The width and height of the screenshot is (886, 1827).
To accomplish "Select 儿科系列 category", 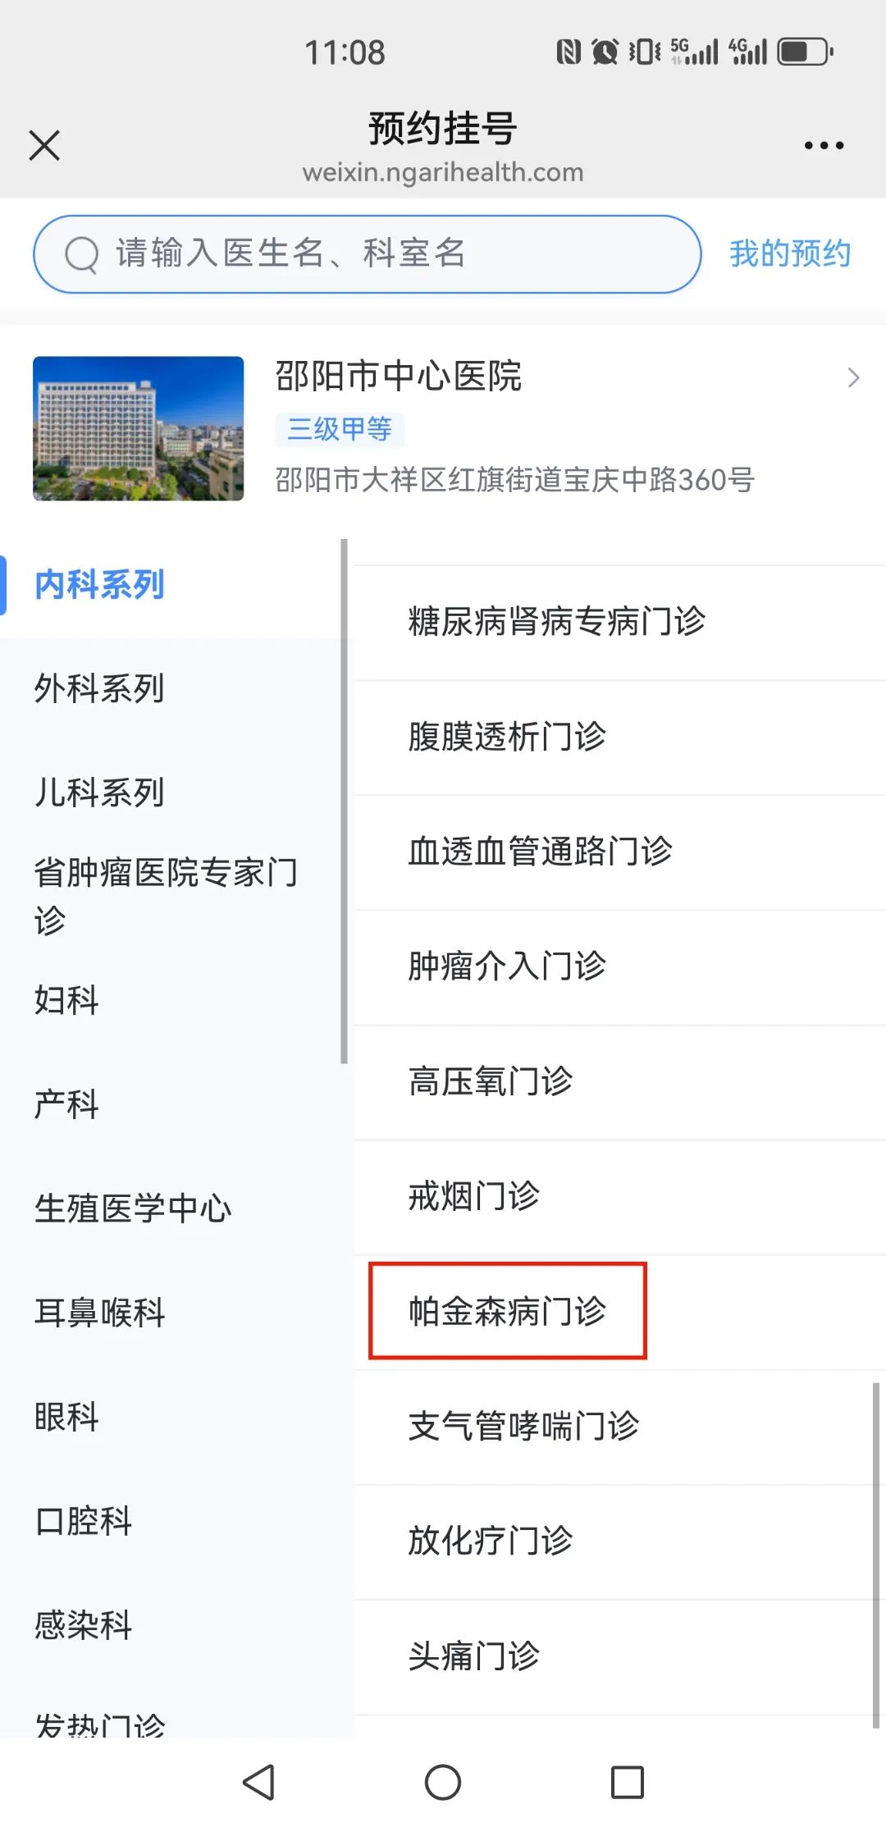I will pos(99,792).
